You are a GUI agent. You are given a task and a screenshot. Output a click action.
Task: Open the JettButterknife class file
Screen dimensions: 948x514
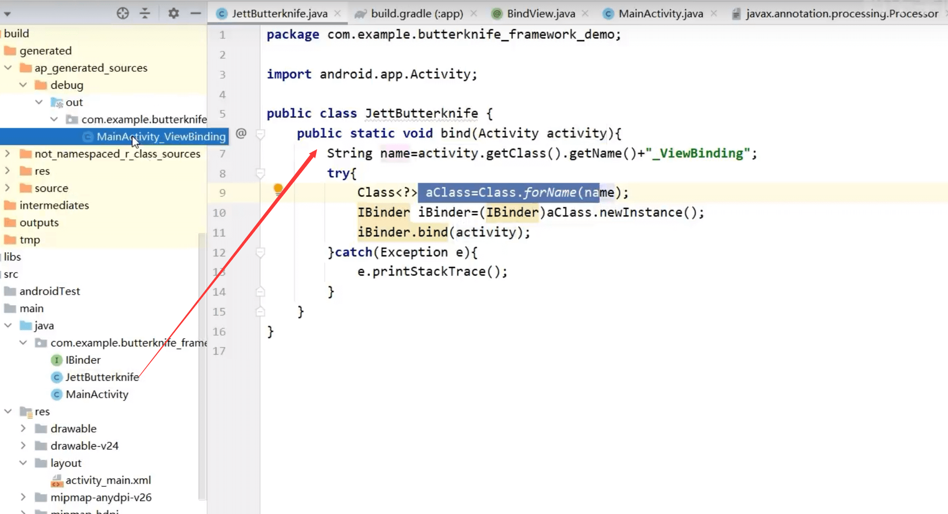point(102,377)
